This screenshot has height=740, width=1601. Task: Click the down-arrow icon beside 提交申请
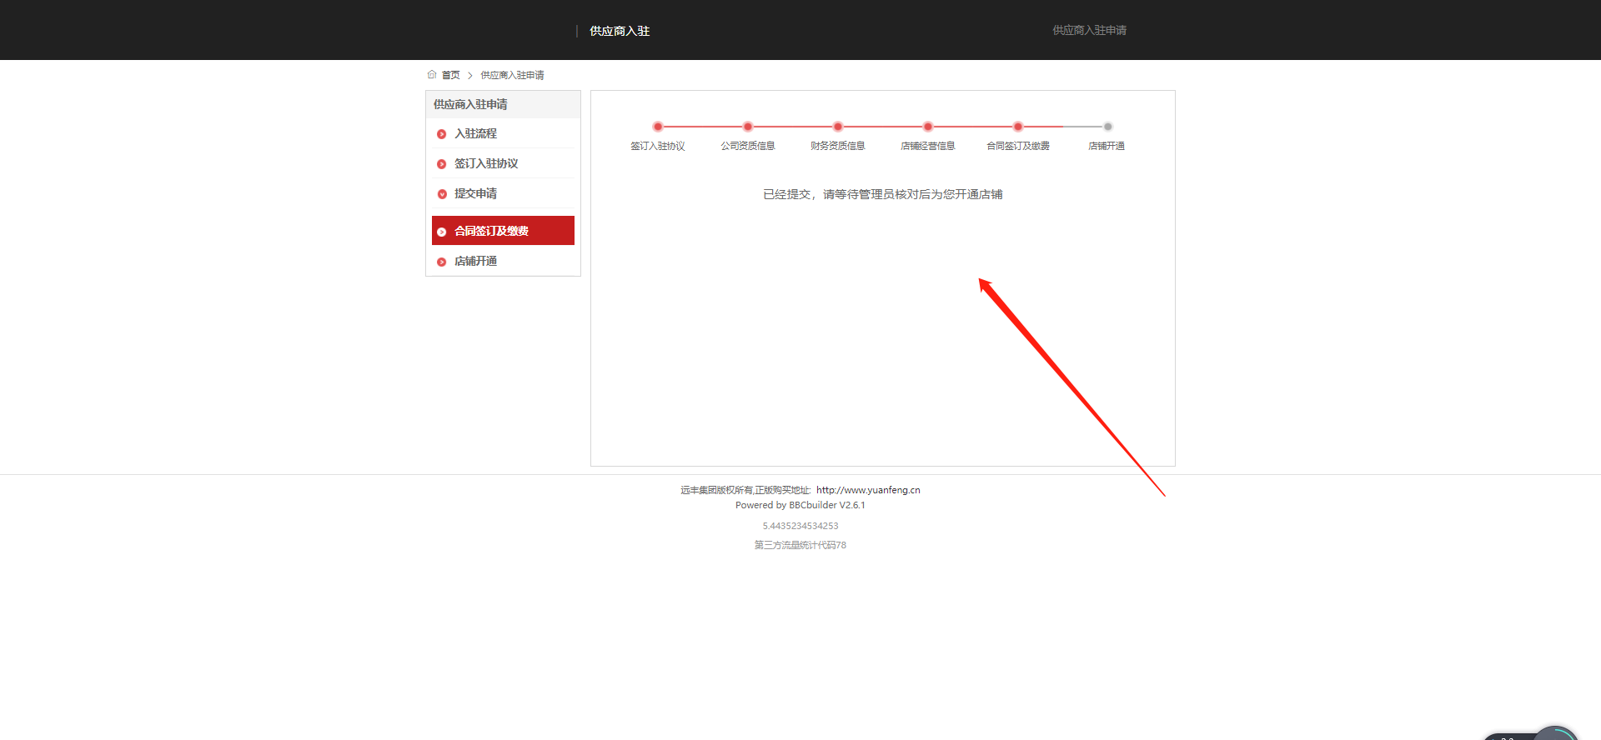click(442, 194)
